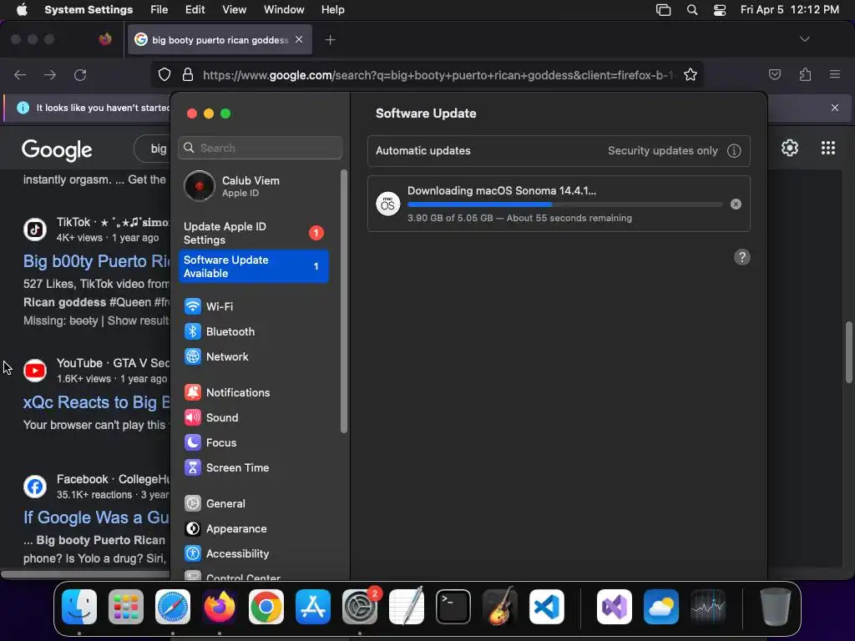
Task: Open the Edit menu
Action: point(195,10)
